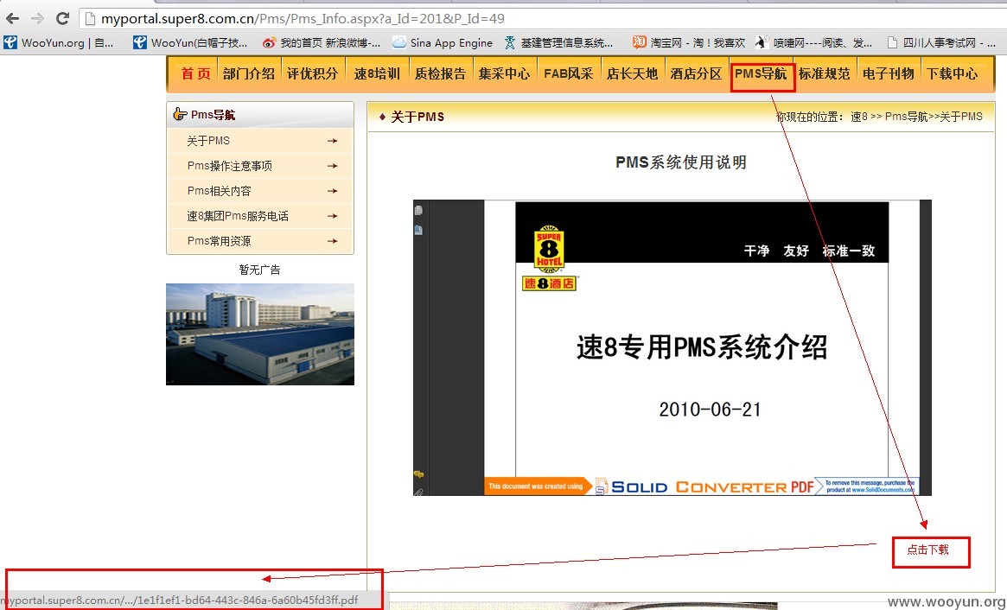
Task: Click 暂无广告 text
Action: coord(259,270)
